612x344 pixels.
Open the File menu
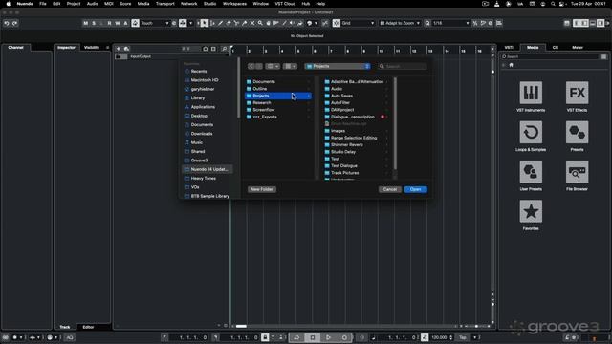click(43, 4)
